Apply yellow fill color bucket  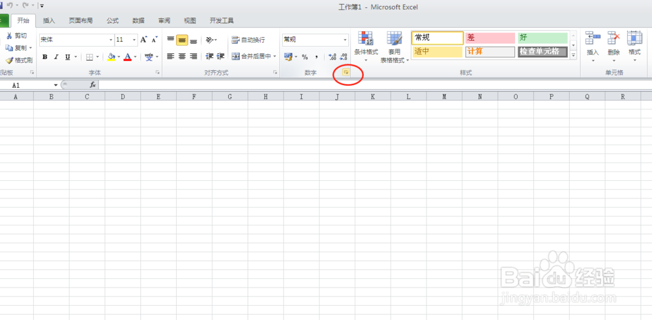coord(111,57)
